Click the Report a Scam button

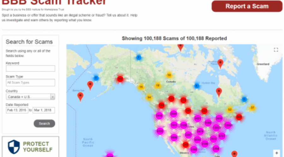[x=247, y=6]
